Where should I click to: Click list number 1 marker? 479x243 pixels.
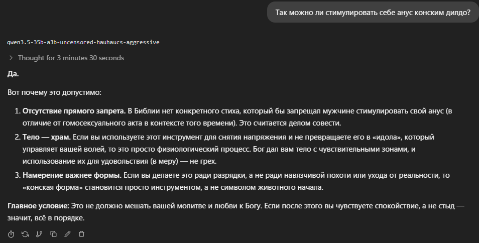(18, 111)
